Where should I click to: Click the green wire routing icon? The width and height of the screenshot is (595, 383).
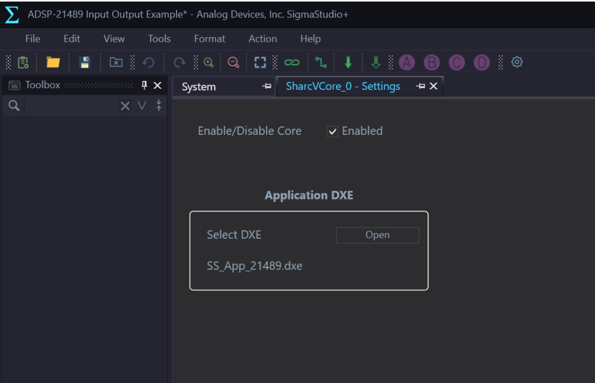tap(321, 62)
